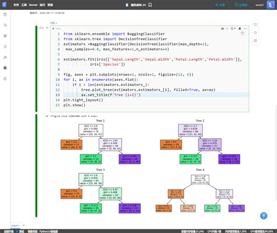This screenshot has width=277, height=233.
Task: Delete the cell with the trash icon
Action: click(x=240, y=29)
